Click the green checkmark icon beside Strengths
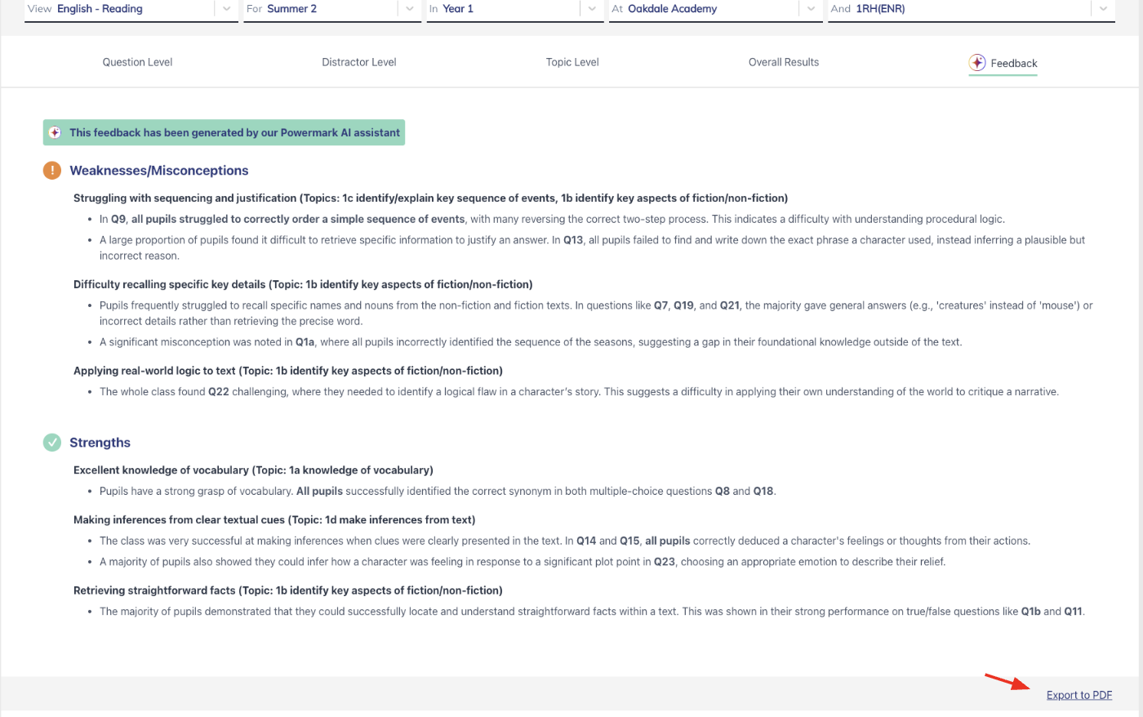 [51, 443]
